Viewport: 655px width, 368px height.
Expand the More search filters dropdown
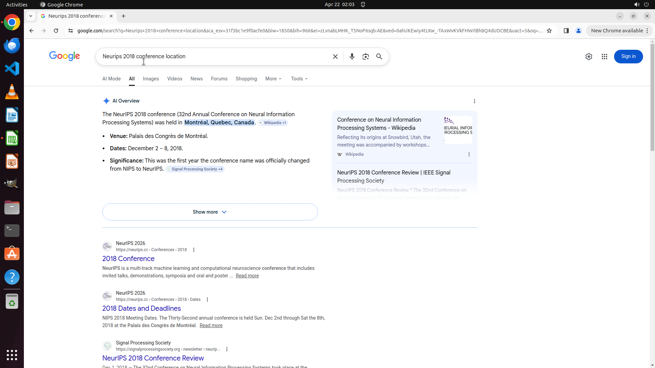[273, 79]
